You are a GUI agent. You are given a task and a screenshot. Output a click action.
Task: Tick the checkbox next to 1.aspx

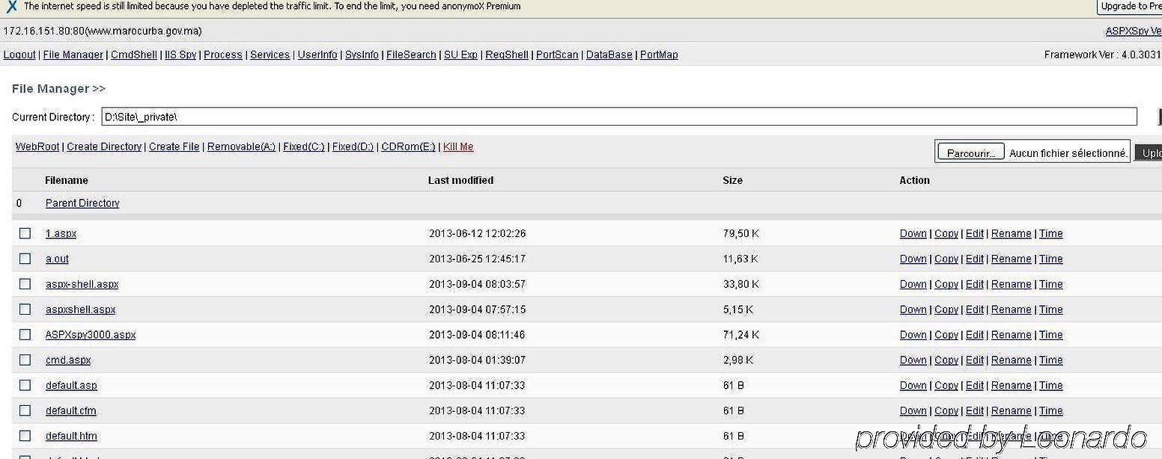tap(25, 233)
